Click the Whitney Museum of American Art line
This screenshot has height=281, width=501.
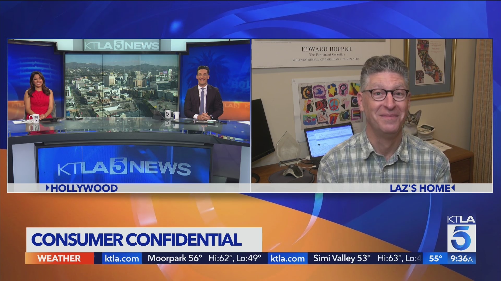pos(326,59)
